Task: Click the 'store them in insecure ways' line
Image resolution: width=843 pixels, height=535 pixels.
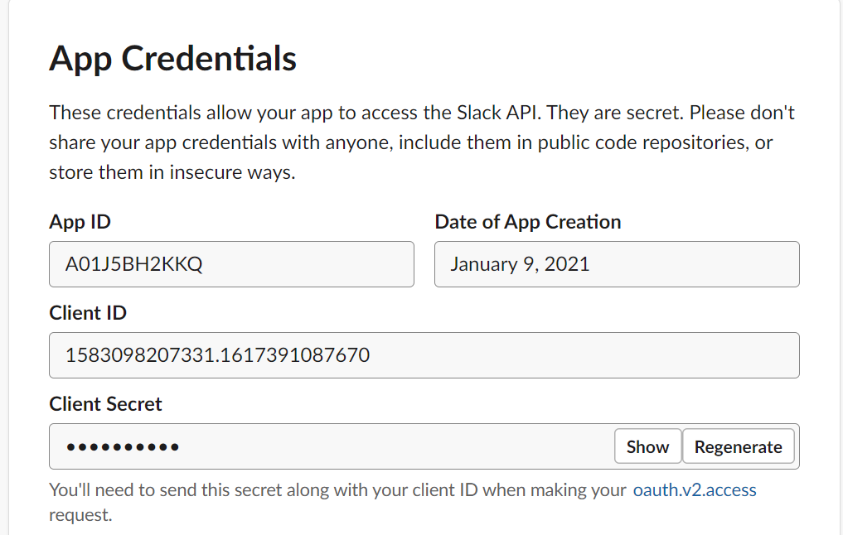Action: pyautogui.click(x=172, y=173)
